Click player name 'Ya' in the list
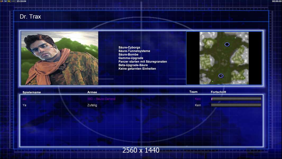This screenshot has width=282, height=159. tap(24, 105)
